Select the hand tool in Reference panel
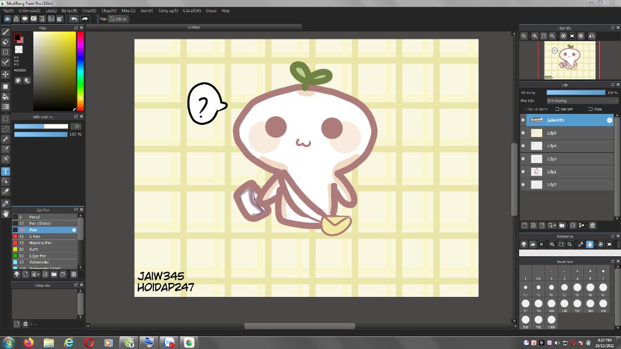This screenshot has height=349, width=621. coord(589,245)
